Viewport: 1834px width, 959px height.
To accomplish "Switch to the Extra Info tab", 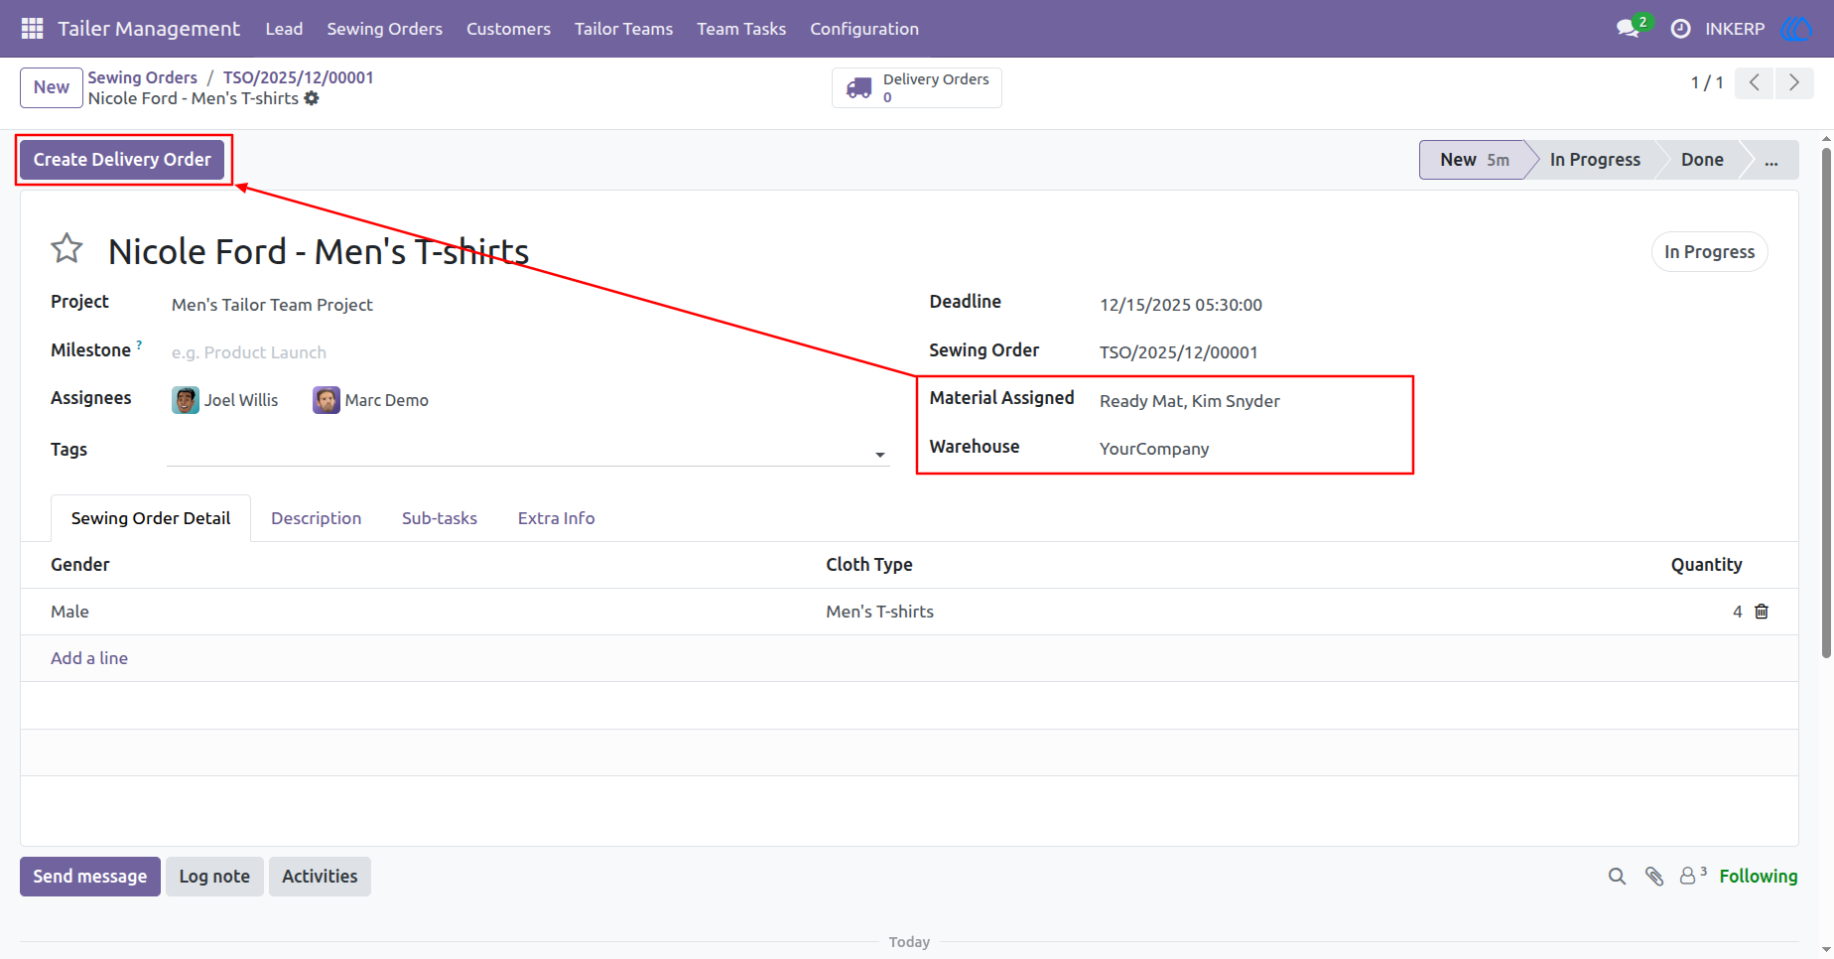I will coord(556,518).
